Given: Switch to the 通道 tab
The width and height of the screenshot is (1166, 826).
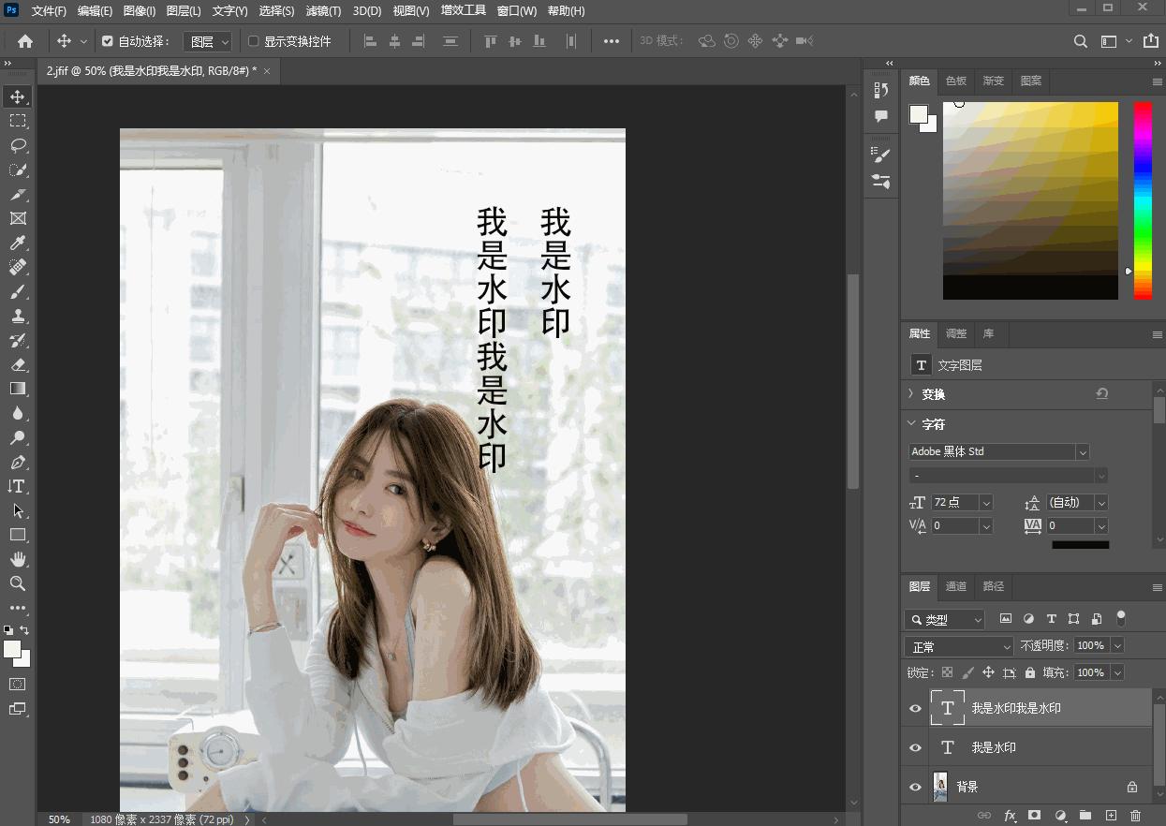Looking at the screenshot, I should [955, 586].
